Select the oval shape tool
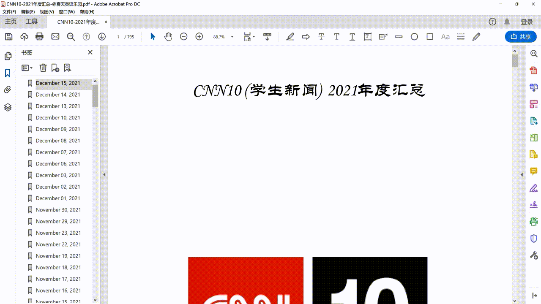The image size is (541, 304). click(414, 37)
